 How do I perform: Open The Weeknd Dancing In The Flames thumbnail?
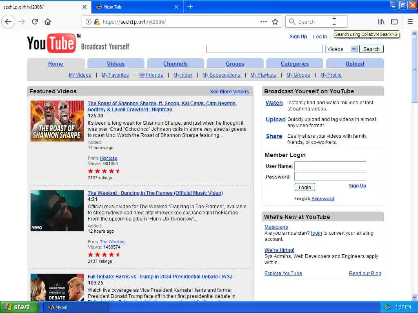point(57,211)
